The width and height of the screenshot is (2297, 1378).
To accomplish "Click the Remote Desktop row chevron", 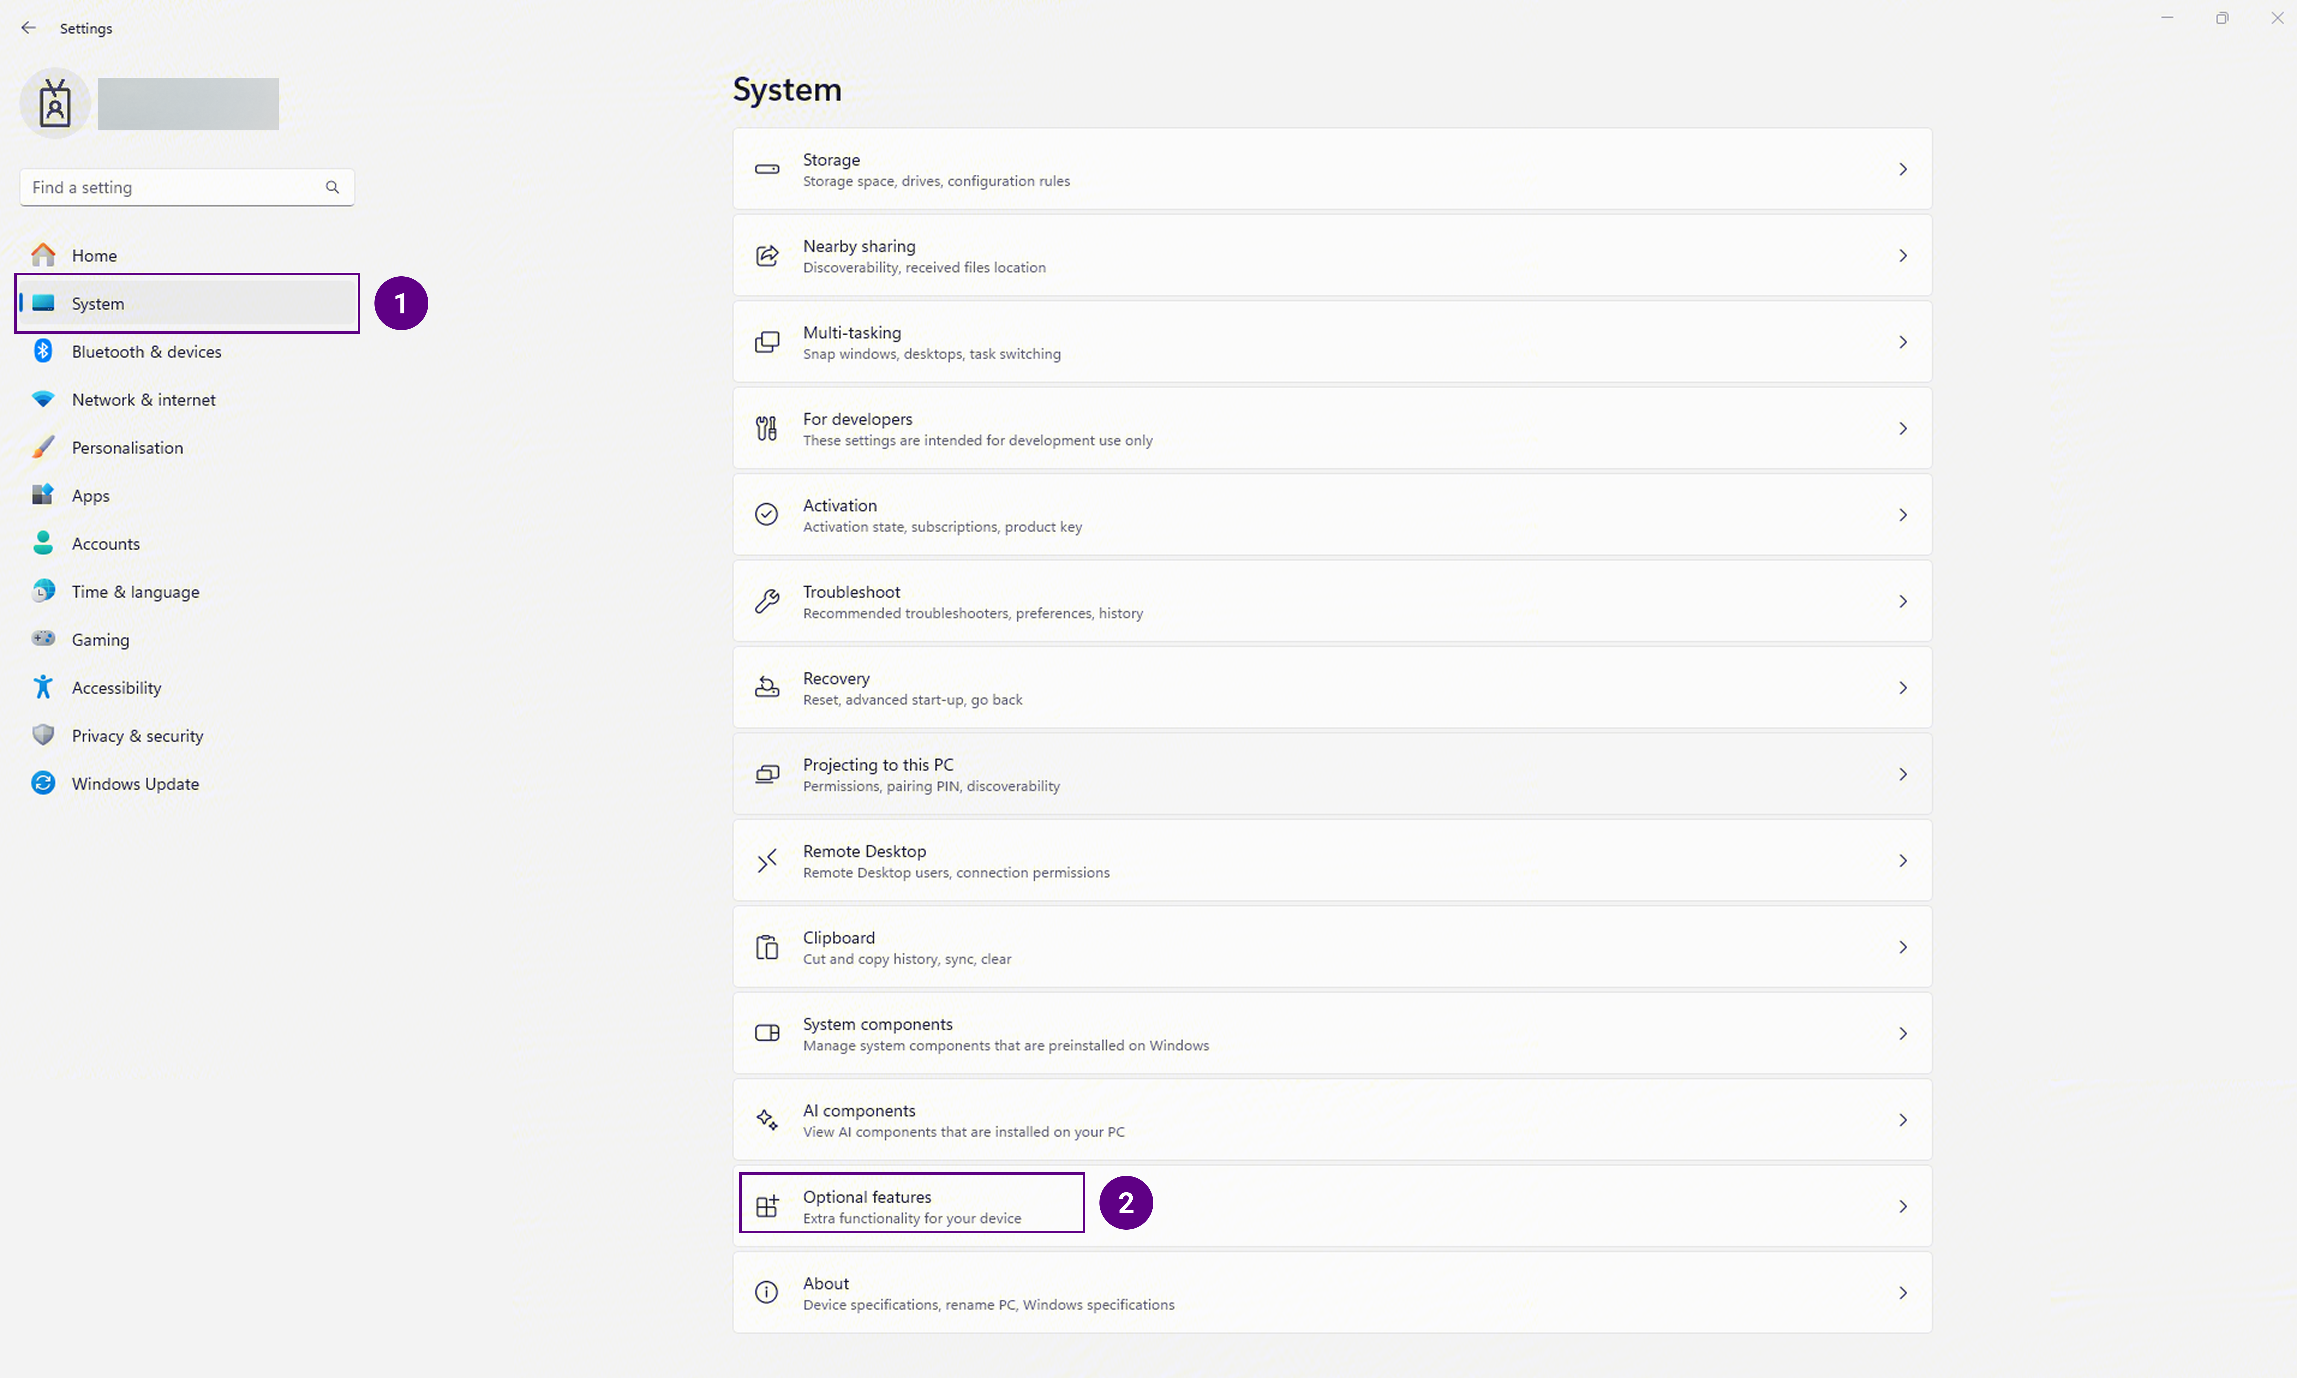I will (1903, 861).
